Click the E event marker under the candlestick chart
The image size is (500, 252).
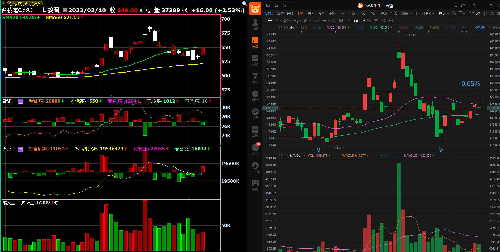tap(441, 150)
